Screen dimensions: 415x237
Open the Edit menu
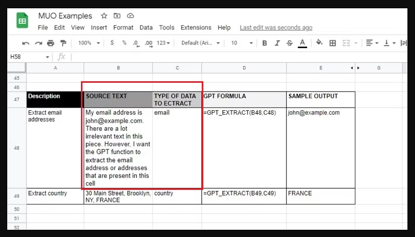tap(59, 27)
